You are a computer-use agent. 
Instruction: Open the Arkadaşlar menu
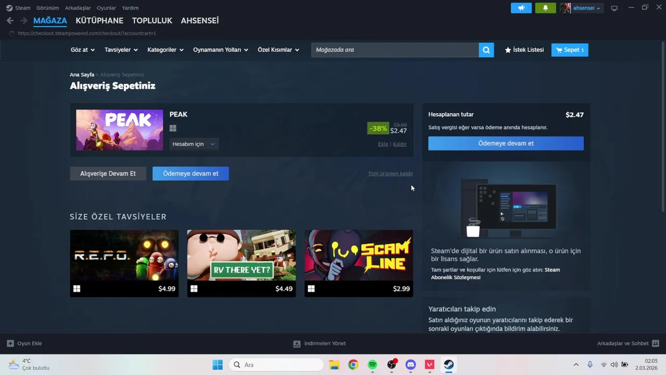[x=78, y=8]
